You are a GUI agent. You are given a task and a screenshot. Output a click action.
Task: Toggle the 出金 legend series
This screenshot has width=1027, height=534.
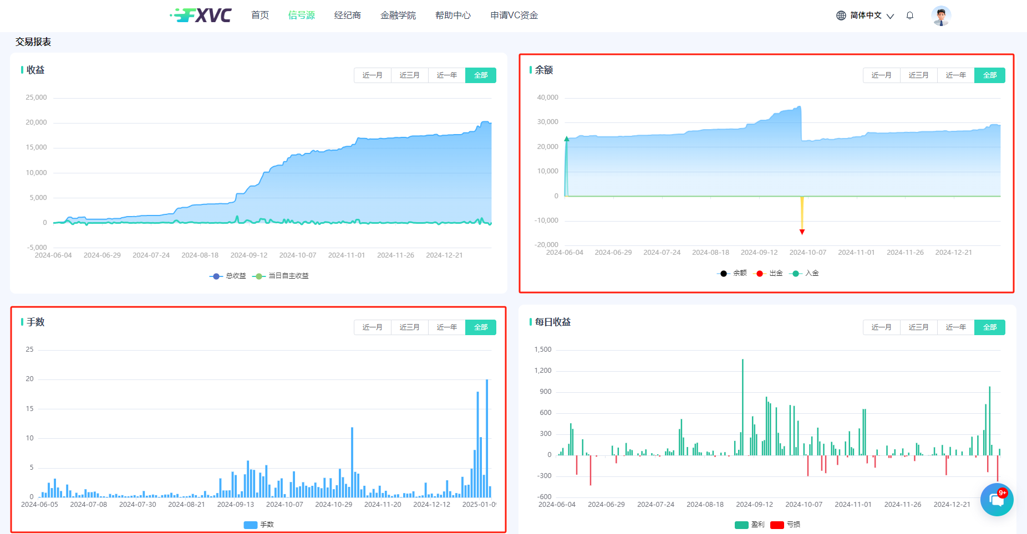click(769, 273)
